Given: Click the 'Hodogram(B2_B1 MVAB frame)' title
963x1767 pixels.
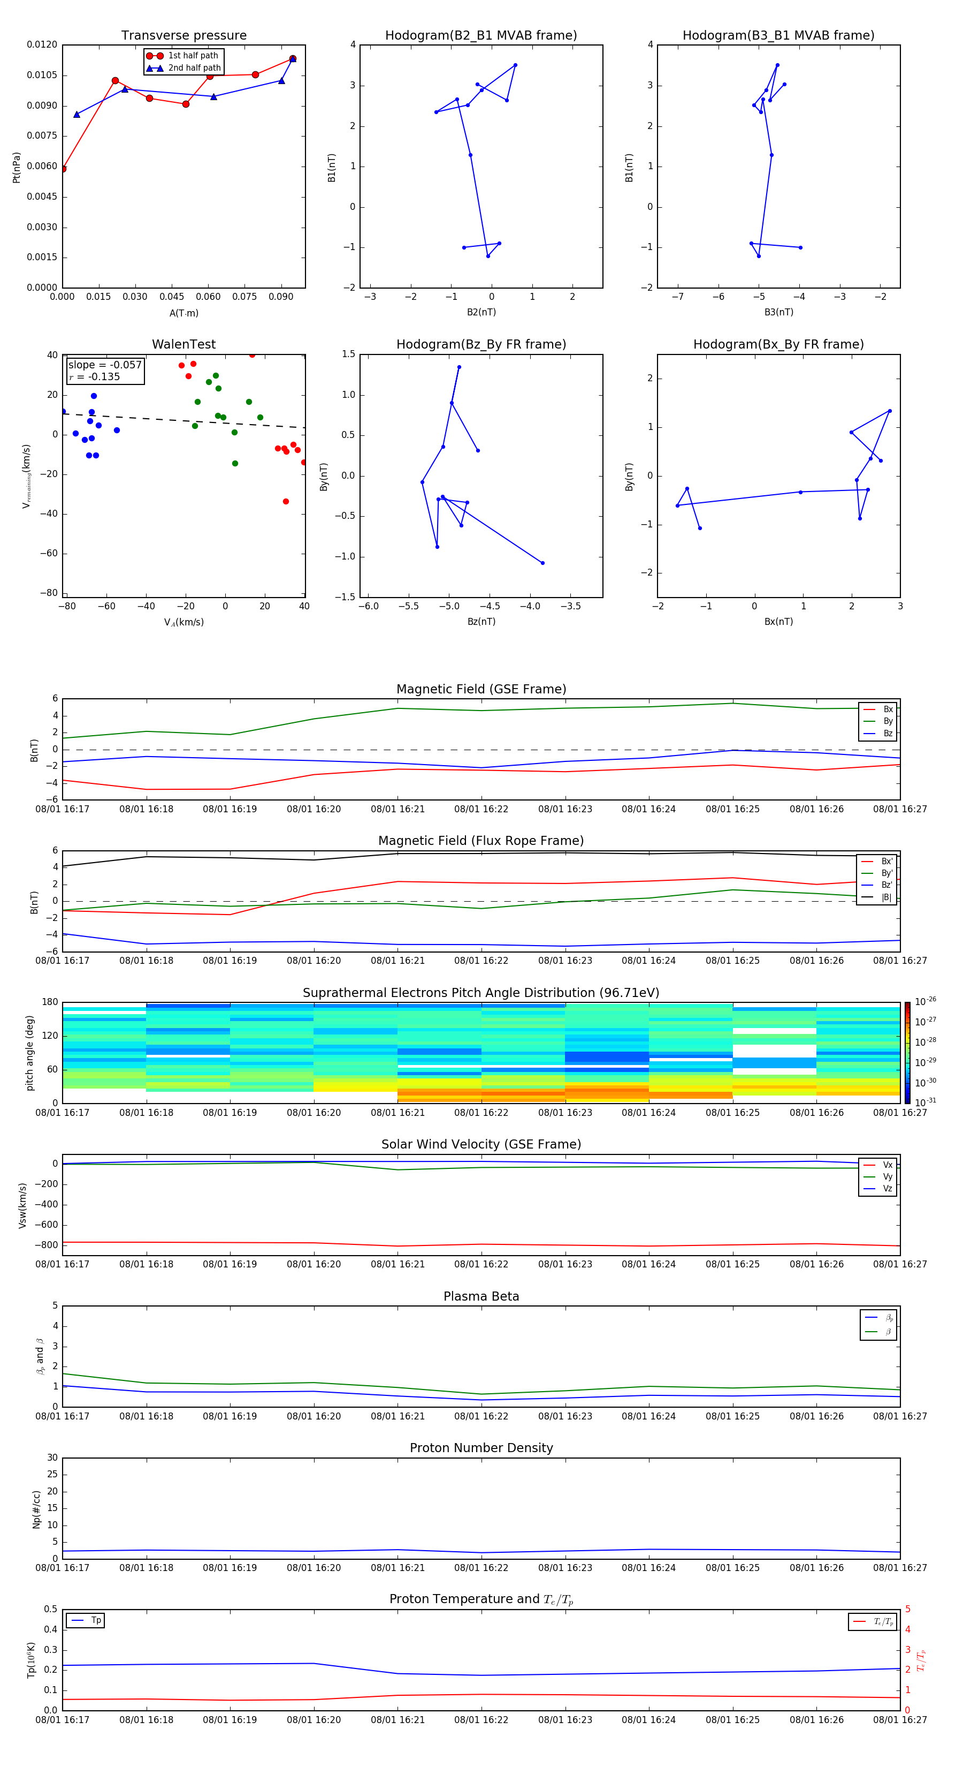Looking at the screenshot, I should (481, 36).
